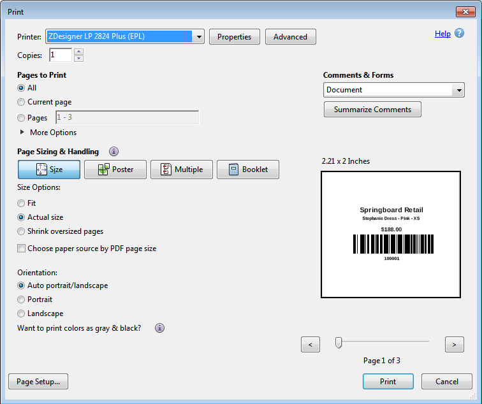482x404 pixels.
Task: Choose Landscape orientation
Action: tap(22, 314)
